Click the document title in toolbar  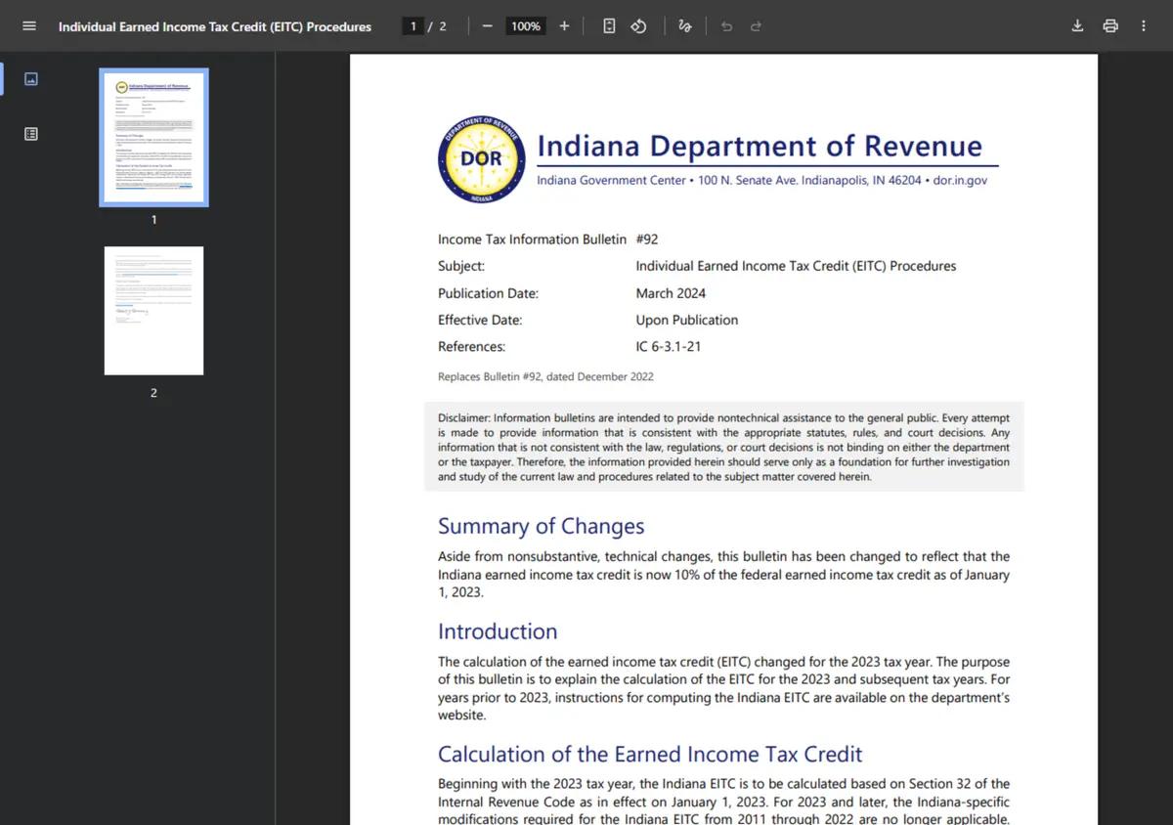pos(215,26)
